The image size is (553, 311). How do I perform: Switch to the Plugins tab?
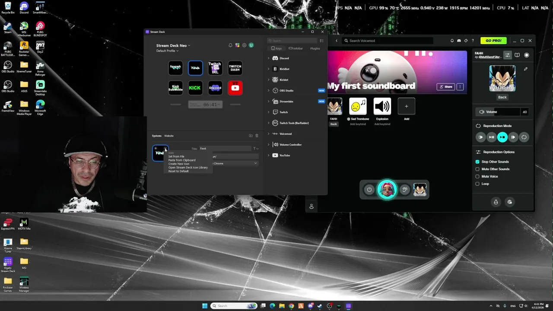click(x=315, y=48)
